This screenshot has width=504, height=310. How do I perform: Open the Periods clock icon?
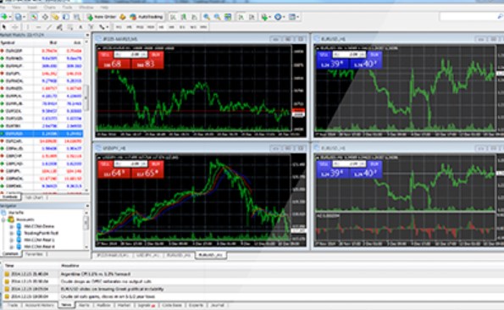pyautogui.click(x=278, y=17)
